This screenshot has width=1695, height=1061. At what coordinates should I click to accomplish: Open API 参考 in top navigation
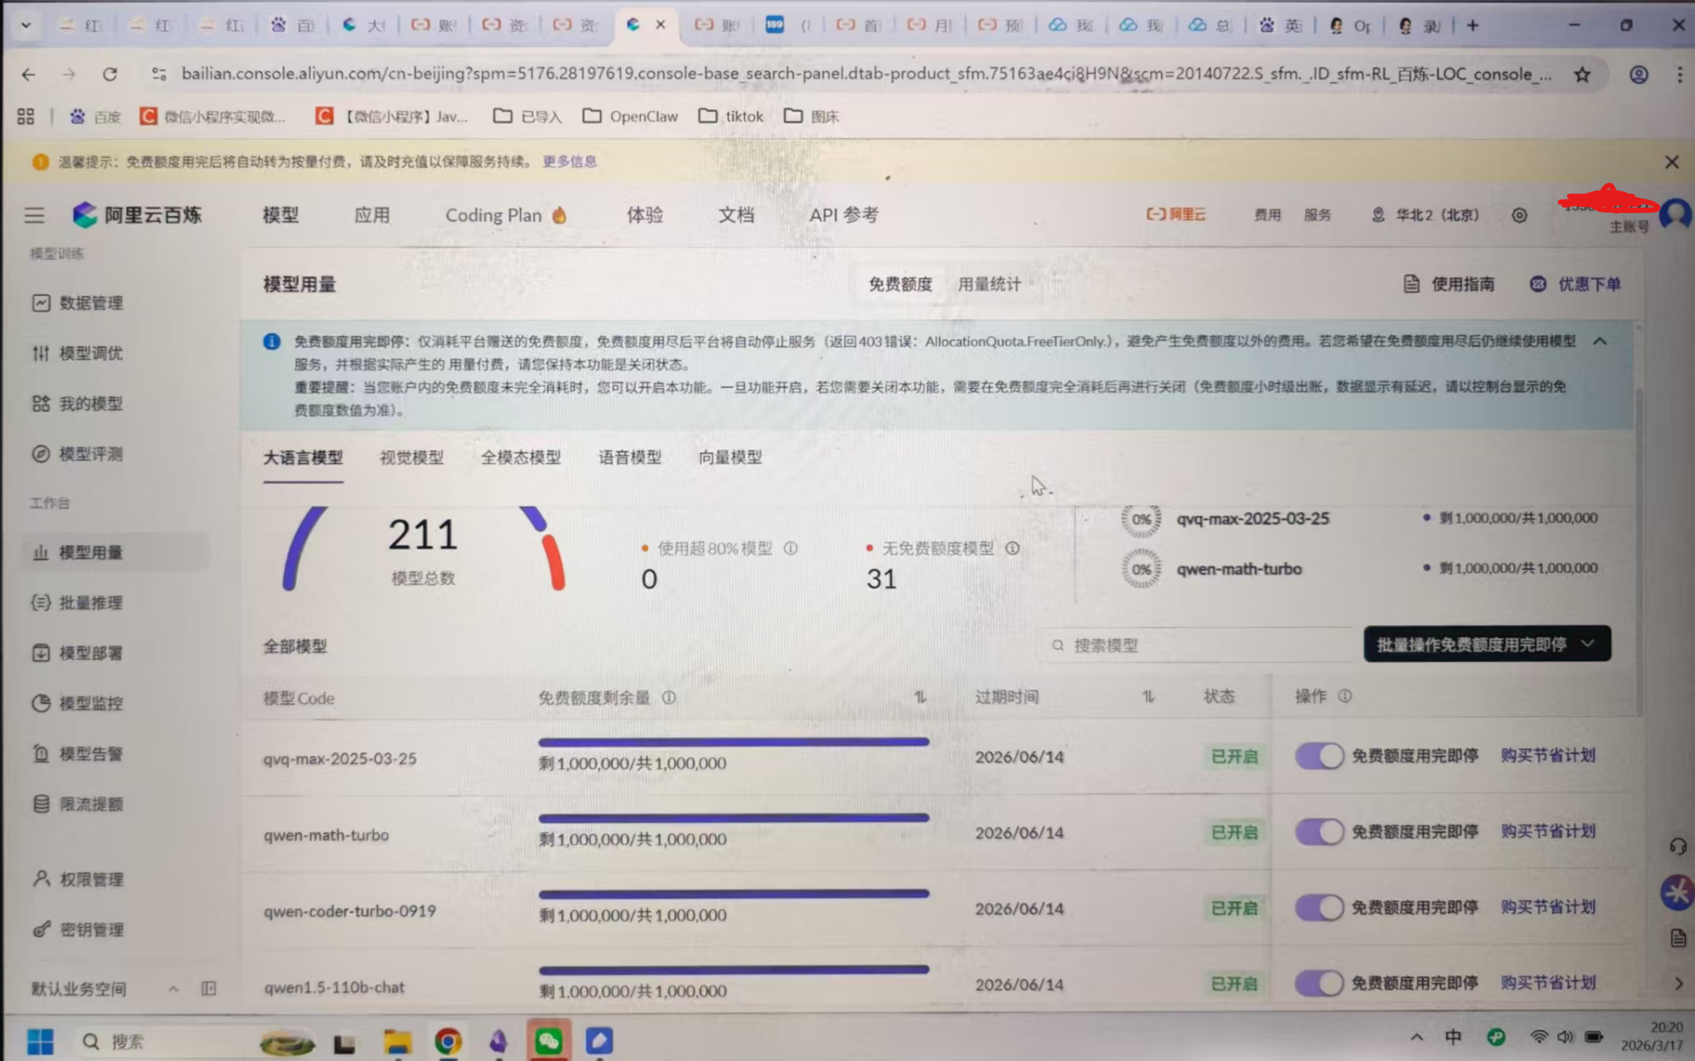point(844,215)
